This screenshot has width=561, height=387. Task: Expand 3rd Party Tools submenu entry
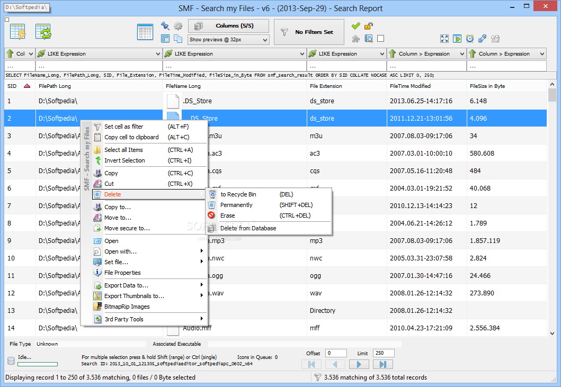pos(149,319)
